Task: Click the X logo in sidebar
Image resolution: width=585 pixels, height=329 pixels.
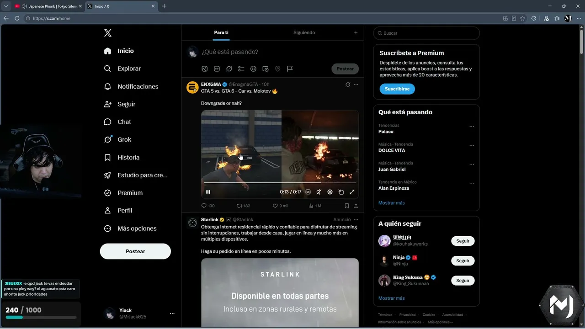Action: 108,33
